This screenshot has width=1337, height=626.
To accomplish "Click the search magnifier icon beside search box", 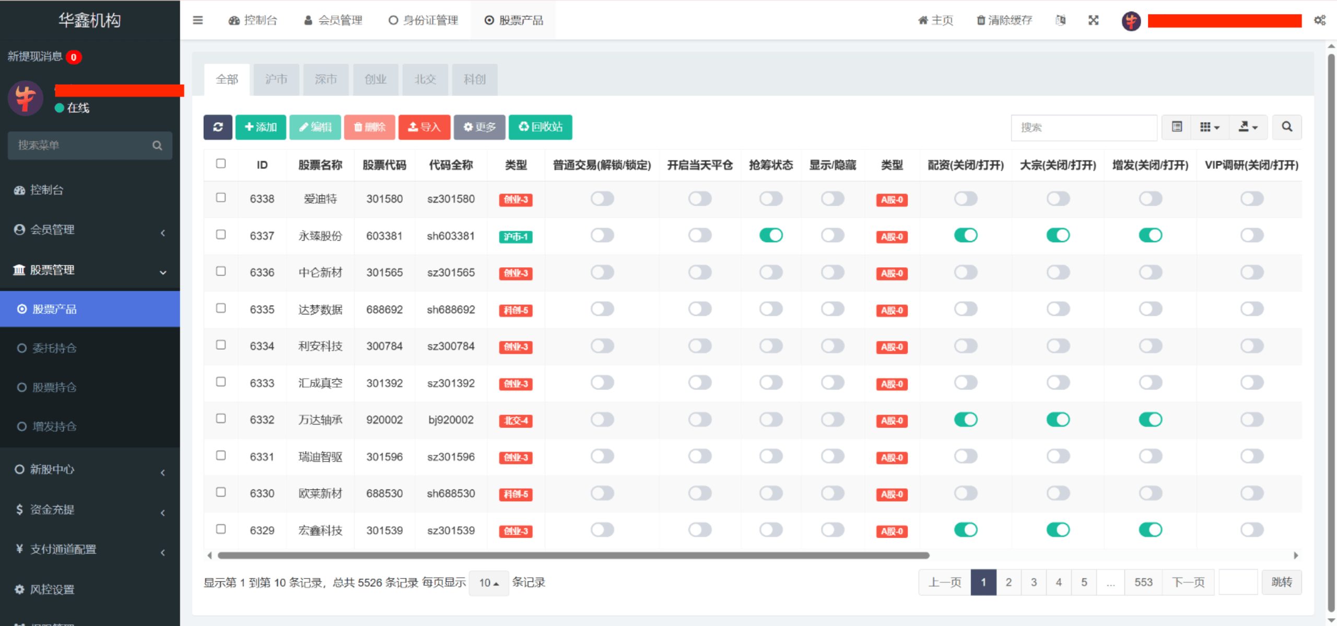I will [1286, 127].
